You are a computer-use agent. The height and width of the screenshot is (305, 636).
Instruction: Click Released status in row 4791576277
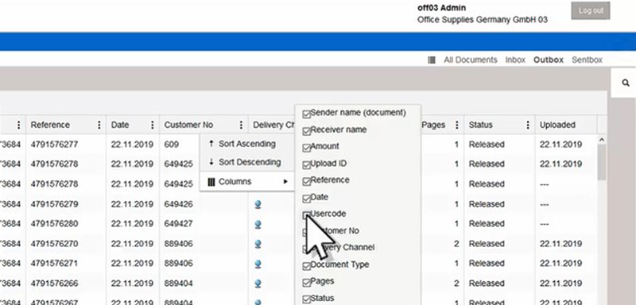(487, 145)
